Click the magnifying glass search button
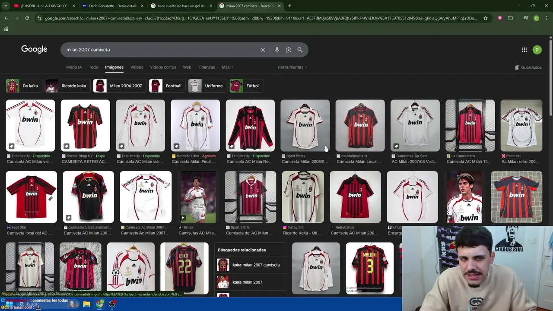The height and width of the screenshot is (311, 553). (300, 50)
